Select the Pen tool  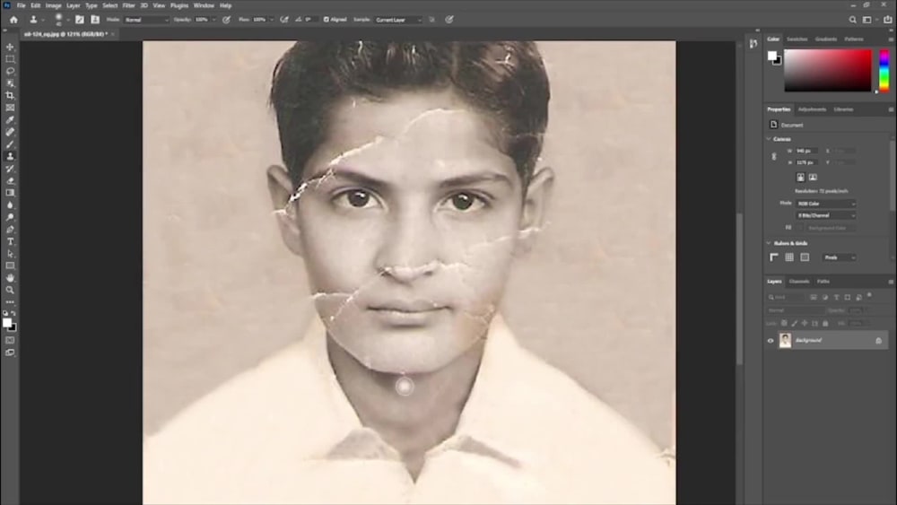[10, 230]
